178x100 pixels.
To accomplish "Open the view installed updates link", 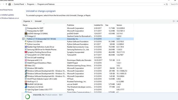I will tap(7, 15).
